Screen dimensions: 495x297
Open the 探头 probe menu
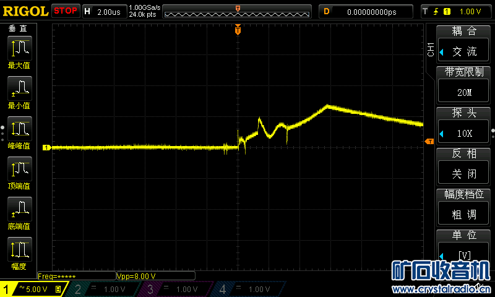(463, 113)
